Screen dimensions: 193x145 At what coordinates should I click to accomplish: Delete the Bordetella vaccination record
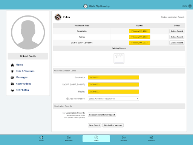(177, 31)
